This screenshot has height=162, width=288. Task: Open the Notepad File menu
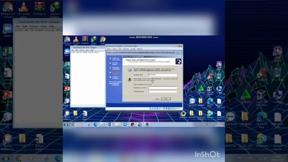click(73, 50)
